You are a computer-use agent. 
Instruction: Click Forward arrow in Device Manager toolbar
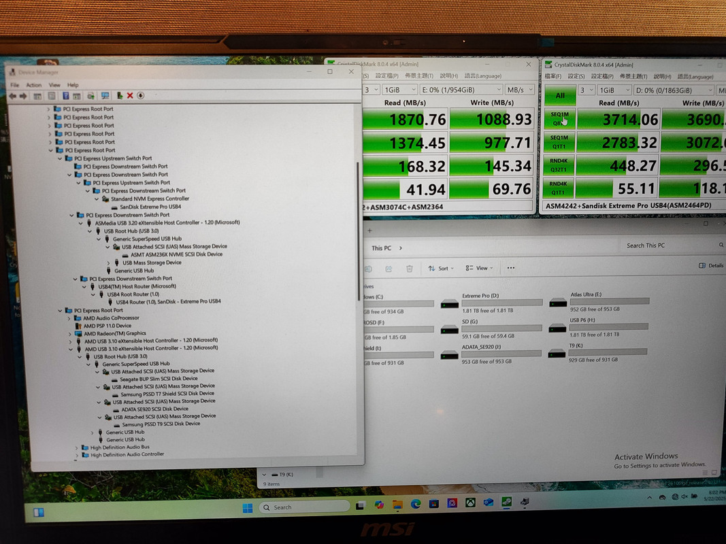[22, 96]
